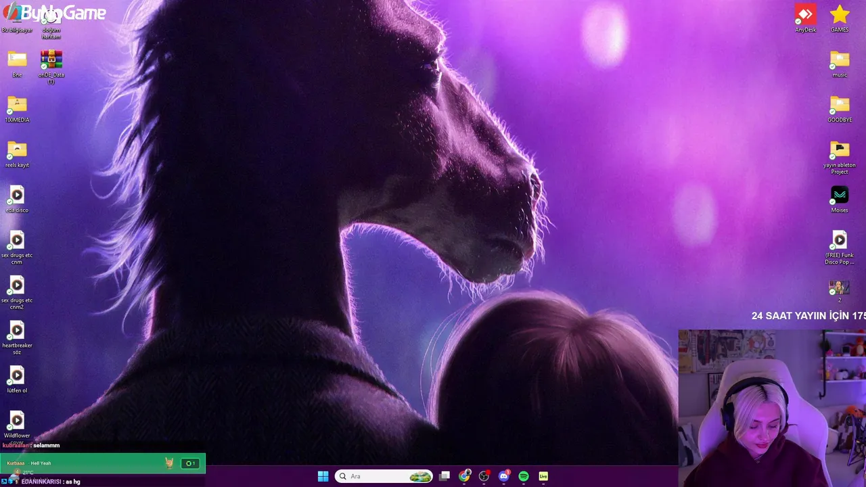
Task: Select the image file named 2
Action: pos(840,290)
